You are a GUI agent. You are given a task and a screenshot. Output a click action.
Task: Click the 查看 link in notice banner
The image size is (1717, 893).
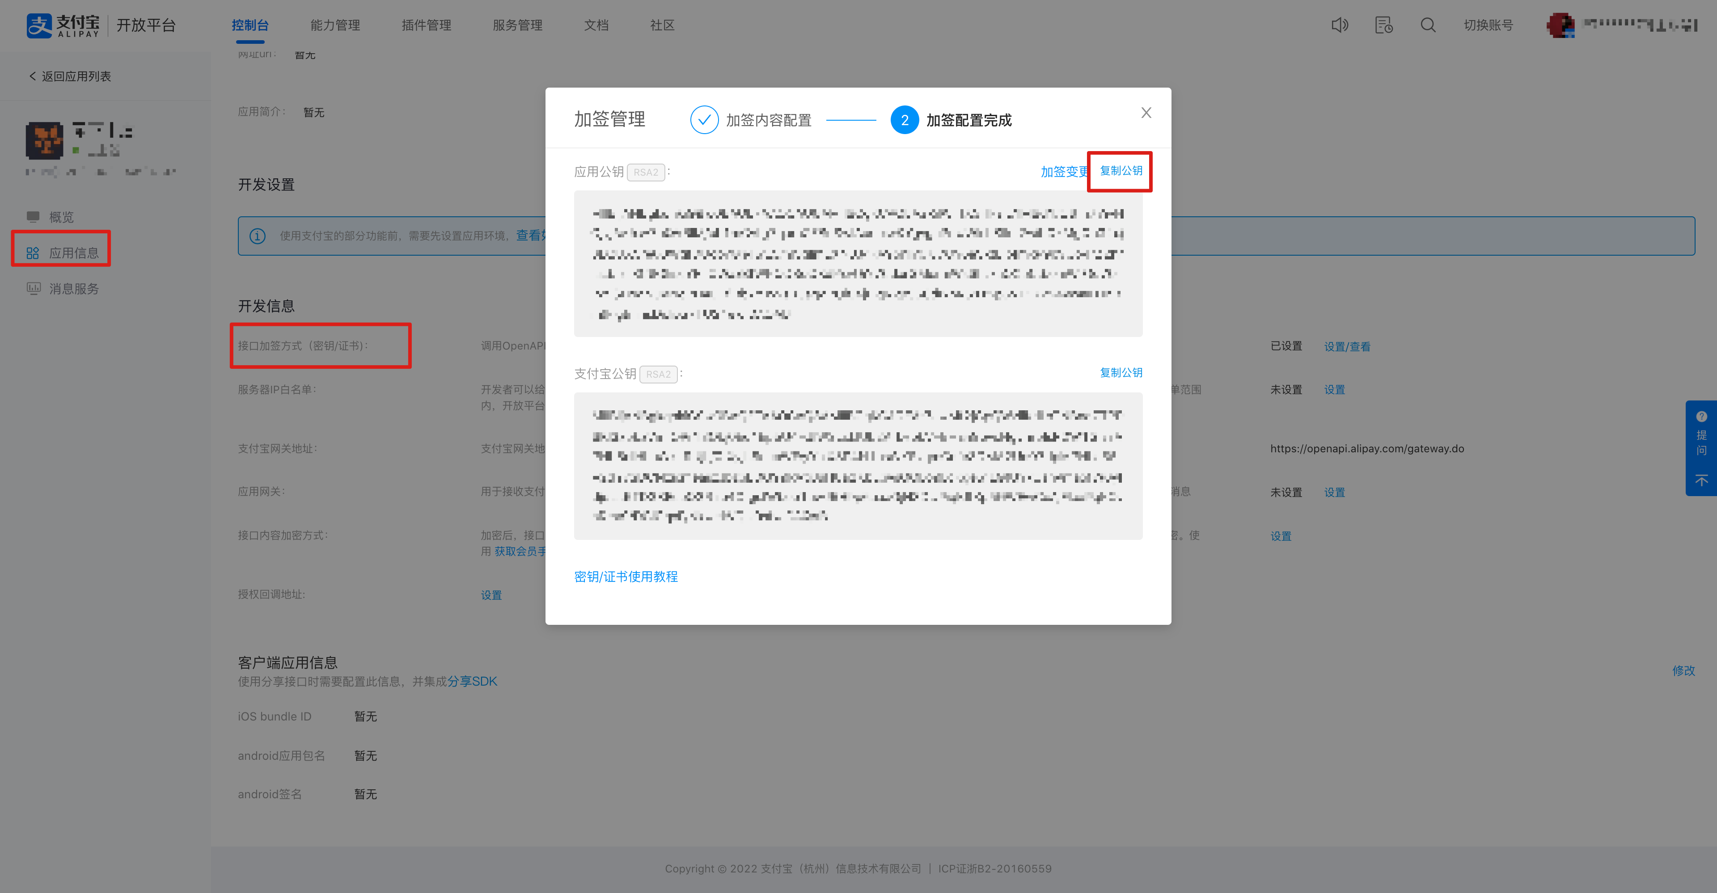point(530,235)
